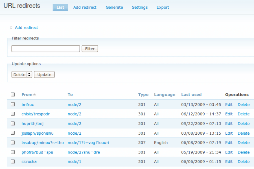Switch to the List tab
254x169 pixels.
(x=60, y=7)
